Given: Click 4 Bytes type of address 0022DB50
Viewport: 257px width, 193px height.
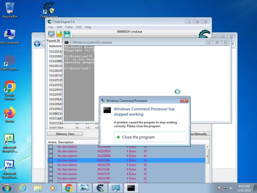Looking at the screenshot, I should tap(131, 151).
